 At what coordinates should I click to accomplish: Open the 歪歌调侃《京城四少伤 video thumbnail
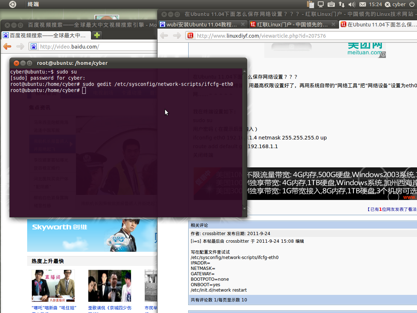[x=110, y=286]
